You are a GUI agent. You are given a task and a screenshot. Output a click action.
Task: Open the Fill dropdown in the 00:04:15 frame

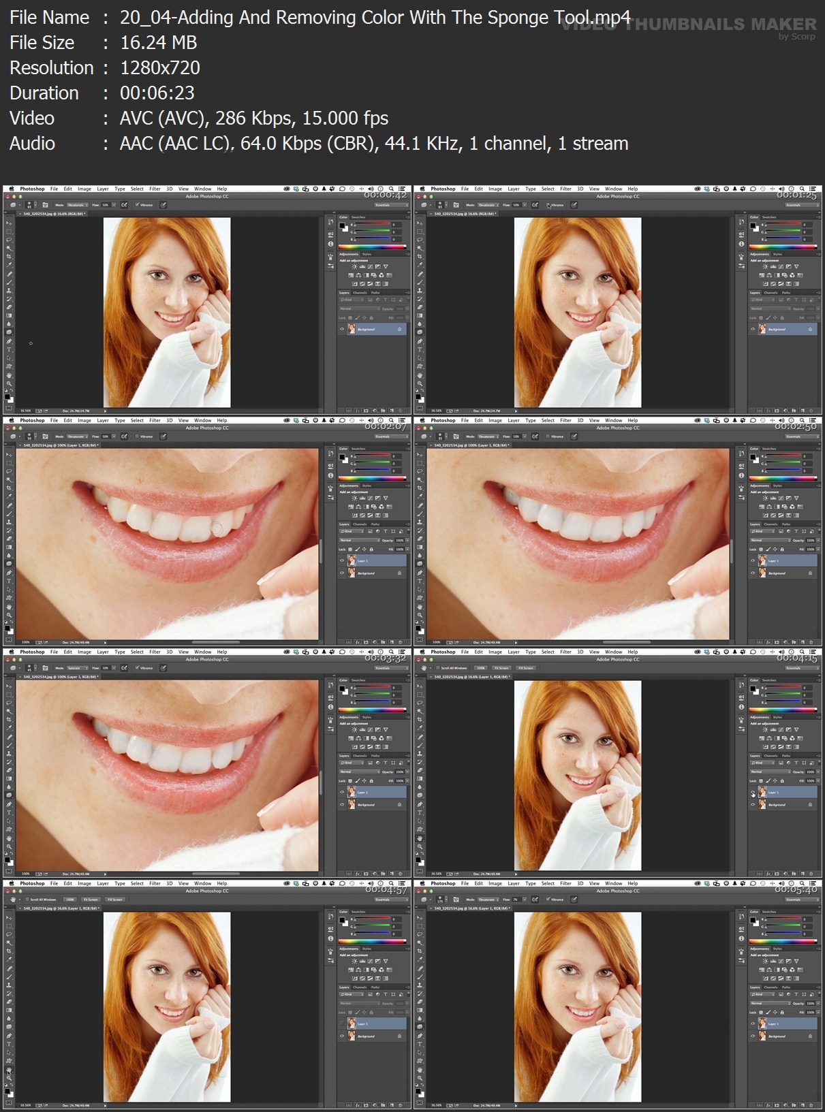pyautogui.click(x=818, y=780)
